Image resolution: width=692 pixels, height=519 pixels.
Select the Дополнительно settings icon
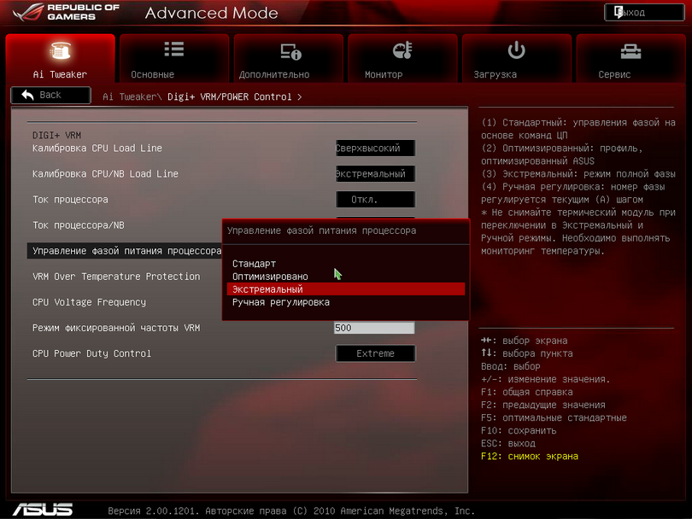(x=290, y=52)
